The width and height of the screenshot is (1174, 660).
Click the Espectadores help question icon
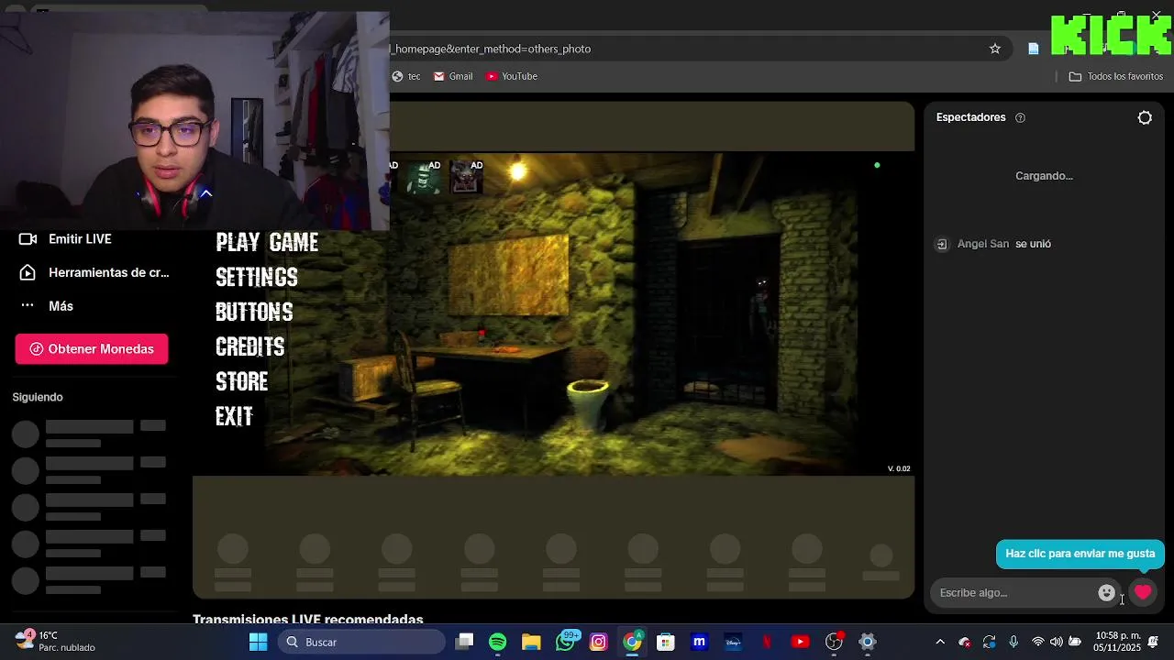1020,117
